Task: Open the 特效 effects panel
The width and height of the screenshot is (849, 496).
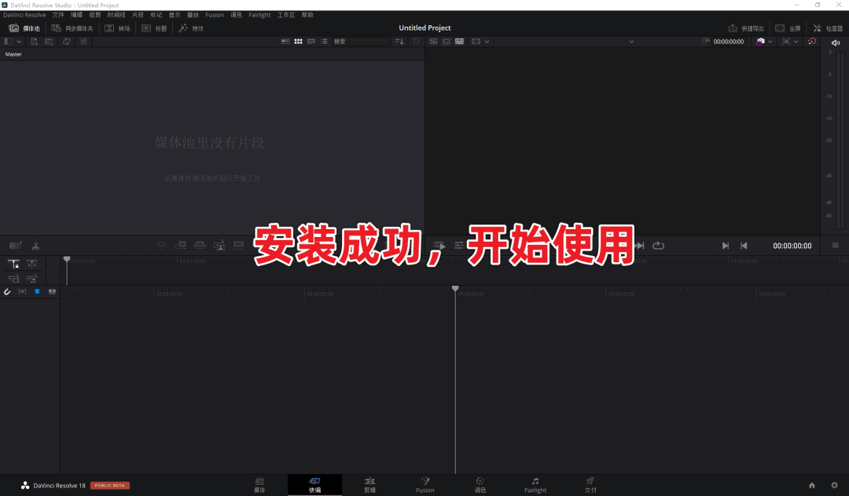Action: [191, 28]
